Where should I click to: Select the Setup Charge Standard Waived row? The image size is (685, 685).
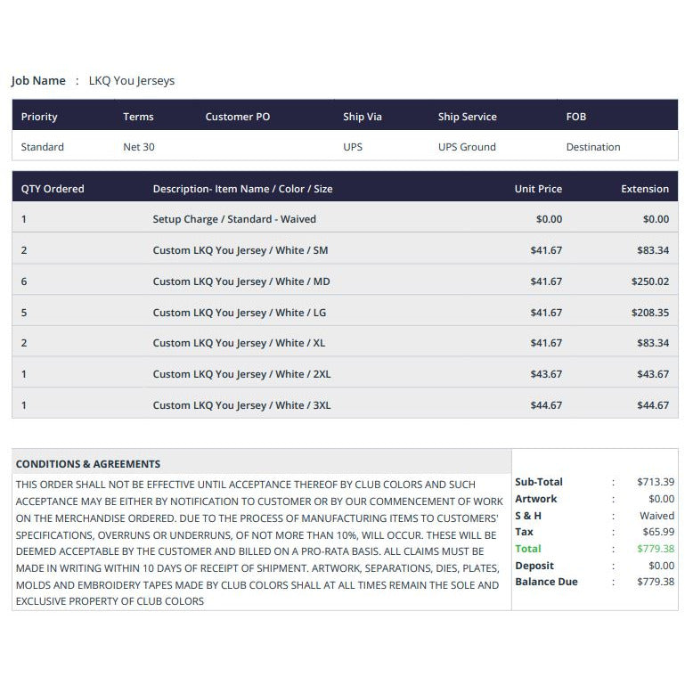click(x=345, y=219)
